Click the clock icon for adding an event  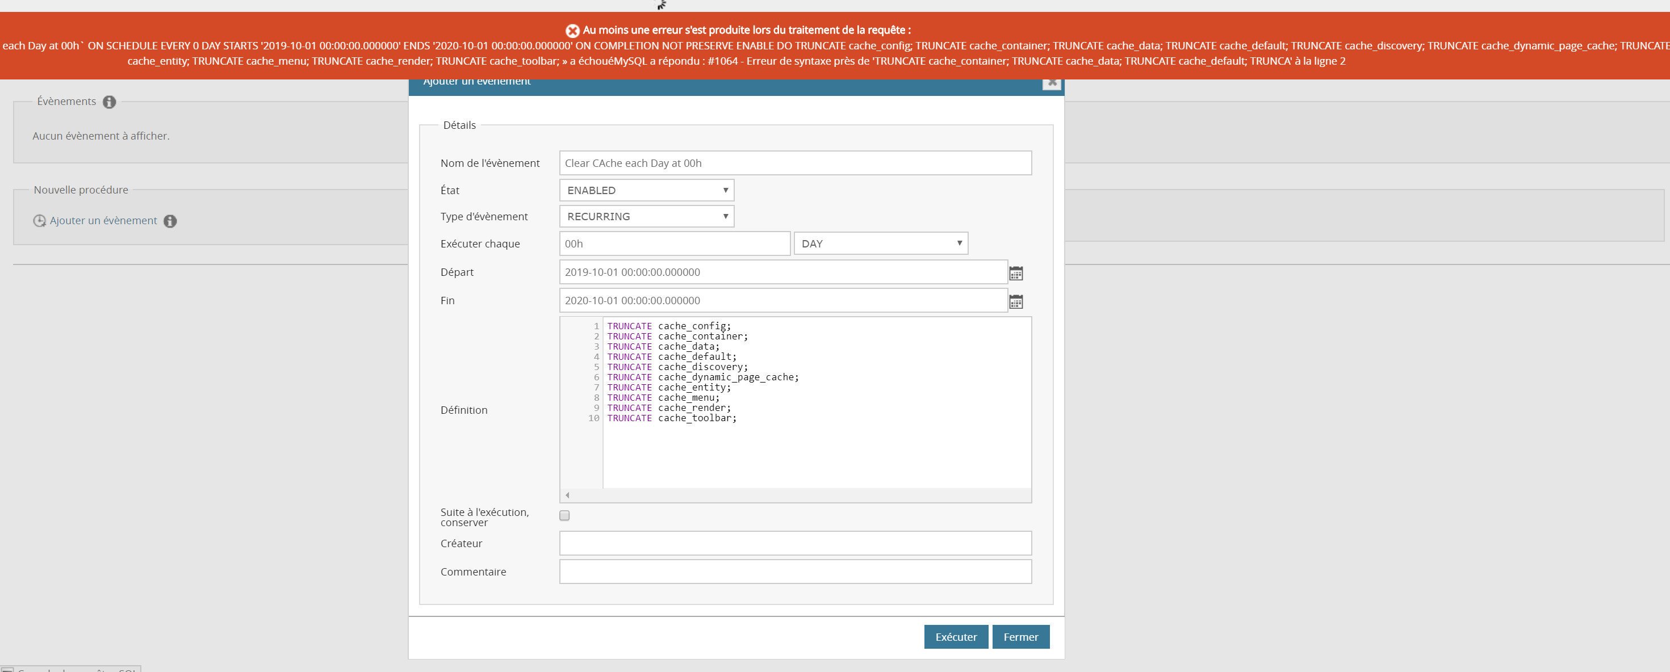(40, 221)
